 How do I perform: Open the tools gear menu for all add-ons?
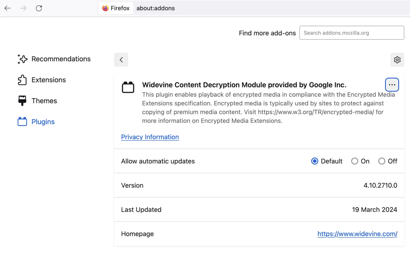pos(397,60)
